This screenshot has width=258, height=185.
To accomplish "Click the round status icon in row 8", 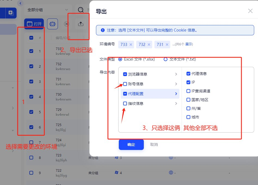I will click(171, 158).
